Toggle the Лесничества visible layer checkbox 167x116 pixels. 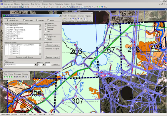point(7,20)
